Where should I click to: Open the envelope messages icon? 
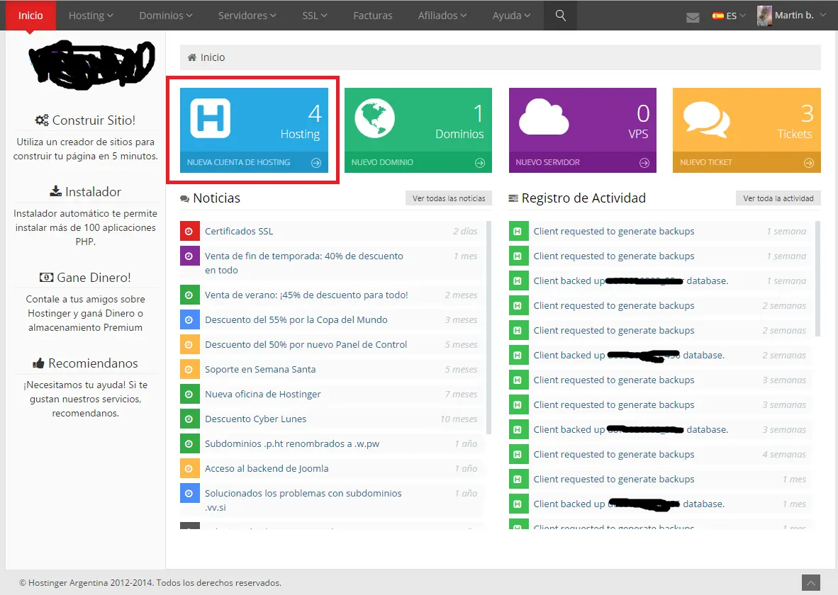point(693,18)
